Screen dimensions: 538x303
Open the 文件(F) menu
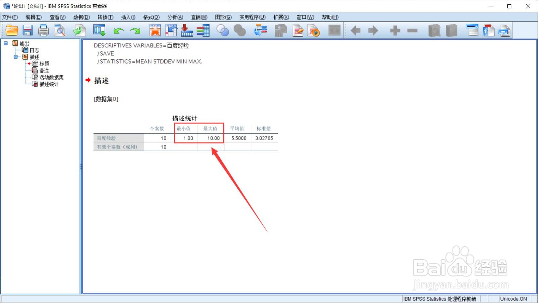click(10, 17)
